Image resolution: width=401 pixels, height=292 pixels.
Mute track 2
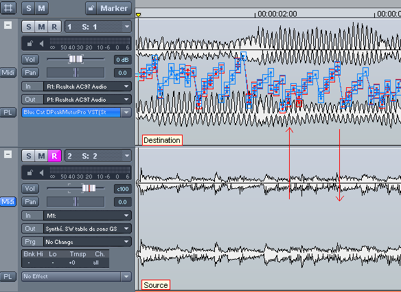[41, 156]
